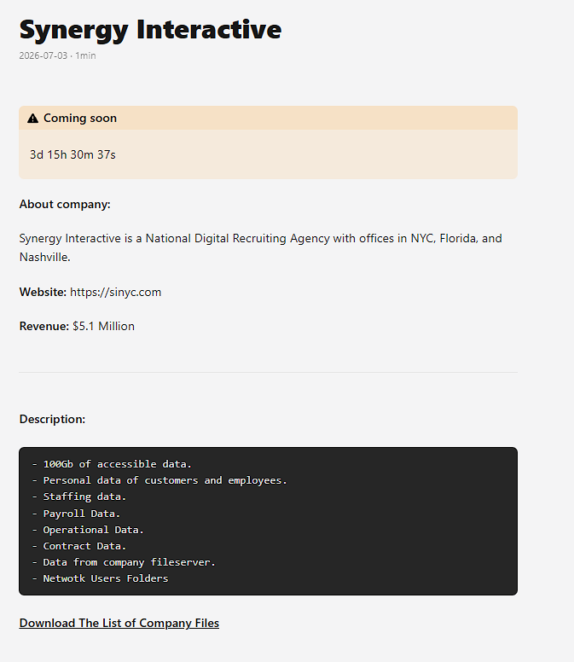574x662 pixels.
Task: Select the countdown timer 3d 15h 30m 37s
Action: tap(72, 155)
